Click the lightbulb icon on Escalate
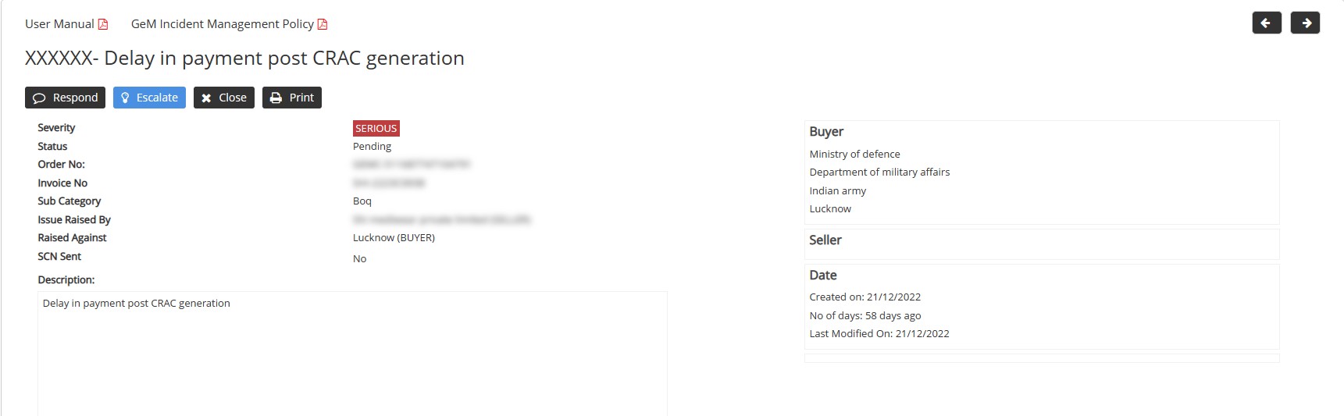The height and width of the screenshot is (416, 1344). 125,98
